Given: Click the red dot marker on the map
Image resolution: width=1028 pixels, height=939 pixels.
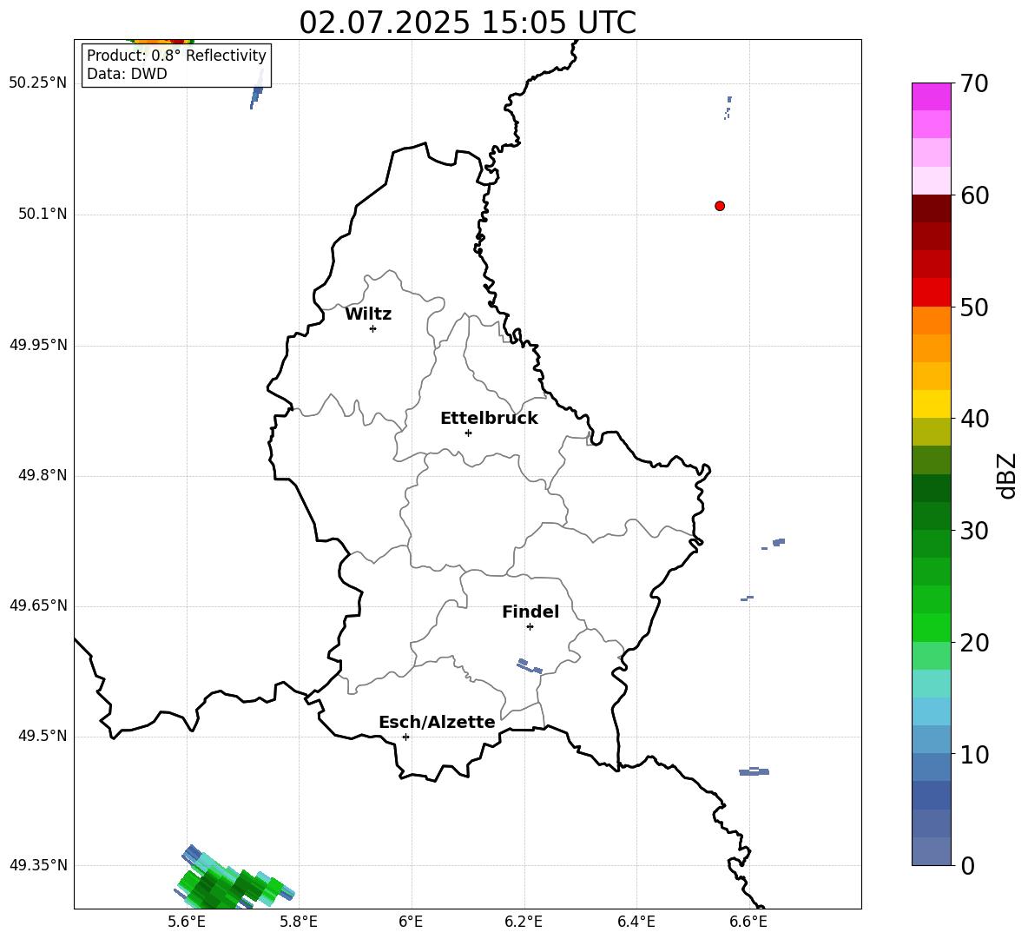Looking at the screenshot, I should click(720, 206).
